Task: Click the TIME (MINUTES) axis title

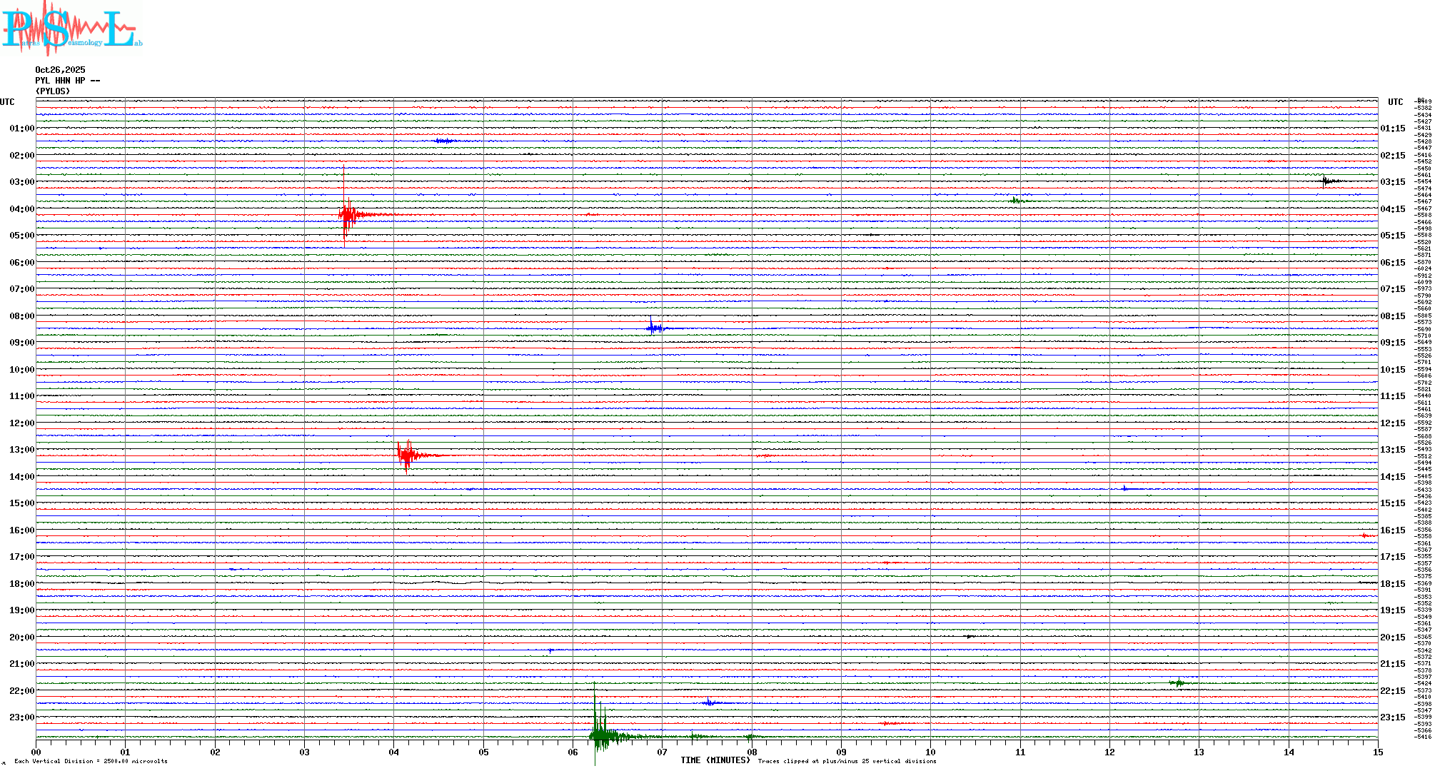Action: (715, 760)
